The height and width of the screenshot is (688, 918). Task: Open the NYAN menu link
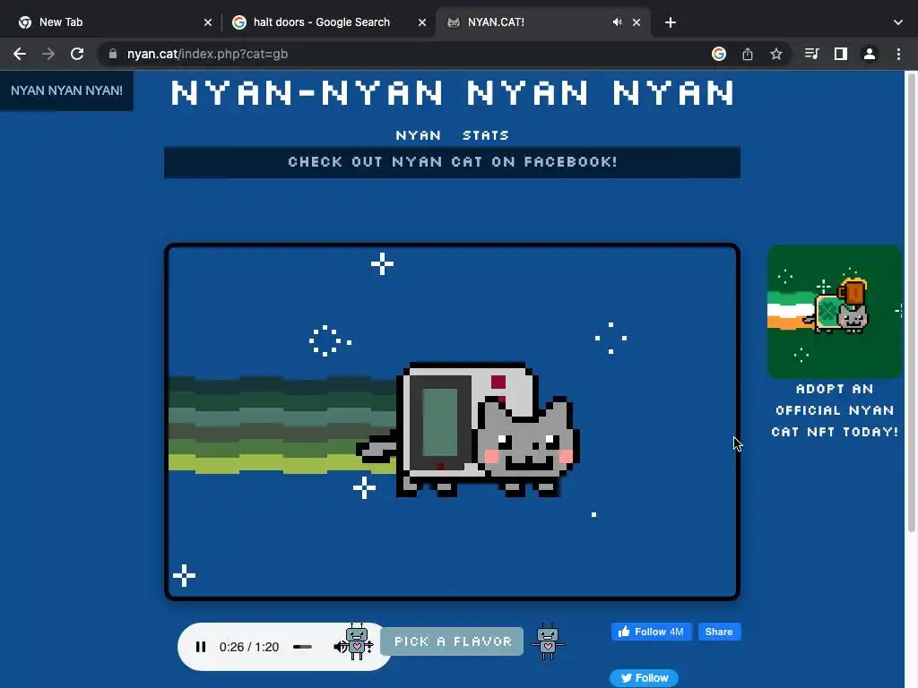tap(418, 135)
